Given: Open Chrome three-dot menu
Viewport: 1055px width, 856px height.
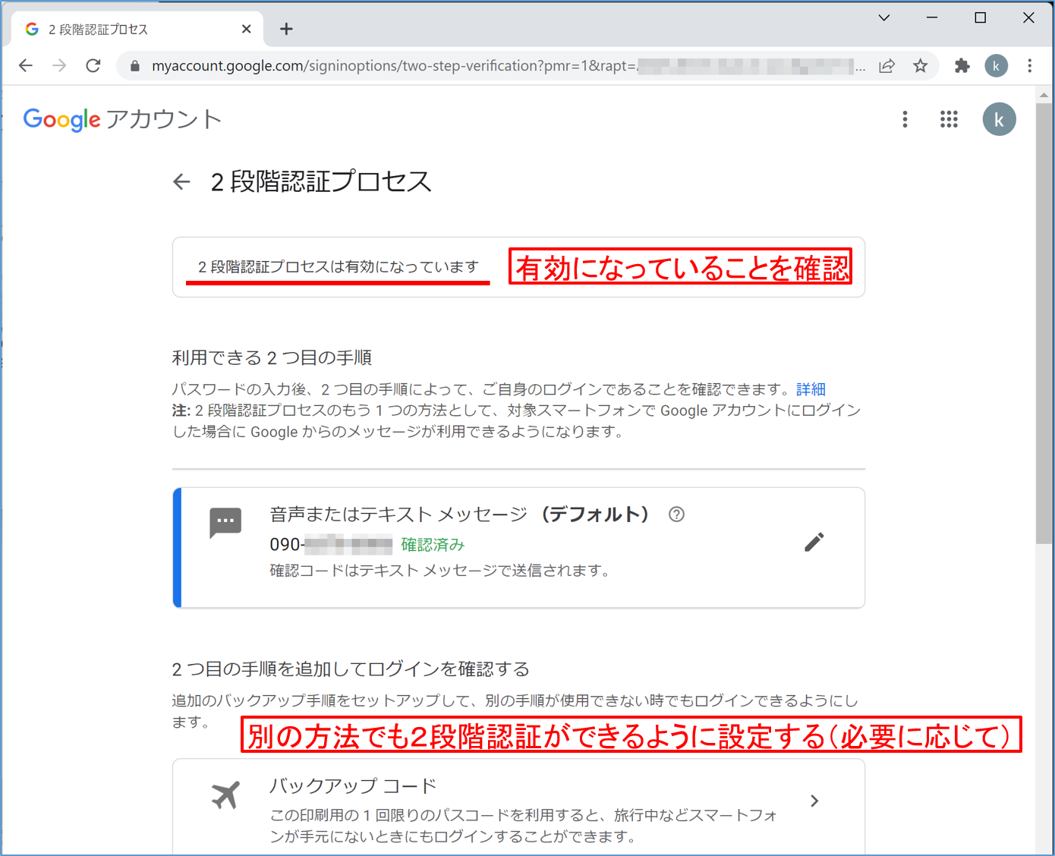Looking at the screenshot, I should point(1030,66).
